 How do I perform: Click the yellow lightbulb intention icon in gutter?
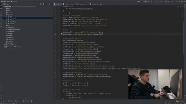[61, 34]
